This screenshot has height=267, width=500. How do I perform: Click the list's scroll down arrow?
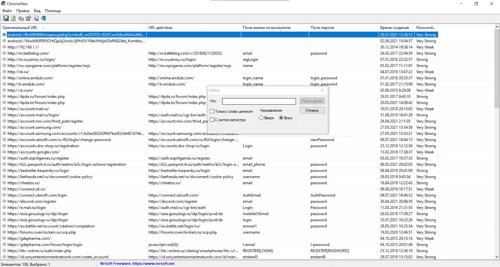pyautogui.click(x=497, y=257)
